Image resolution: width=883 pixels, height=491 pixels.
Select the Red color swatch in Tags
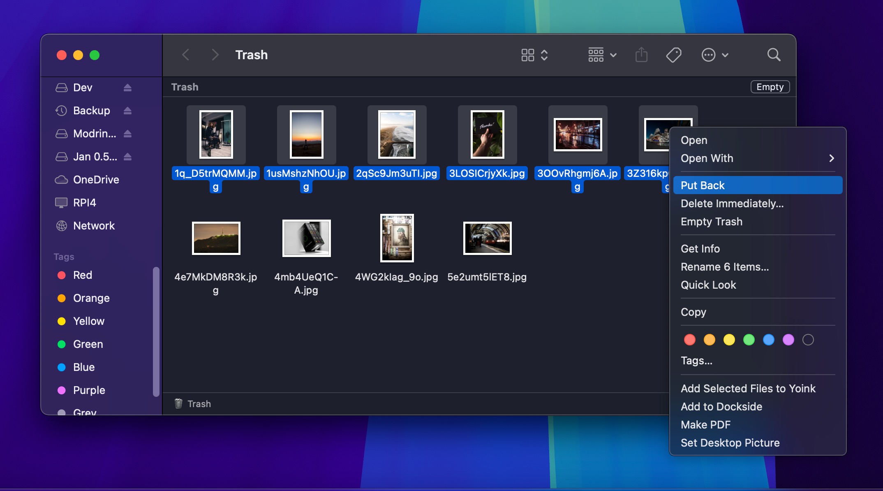[689, 339]
